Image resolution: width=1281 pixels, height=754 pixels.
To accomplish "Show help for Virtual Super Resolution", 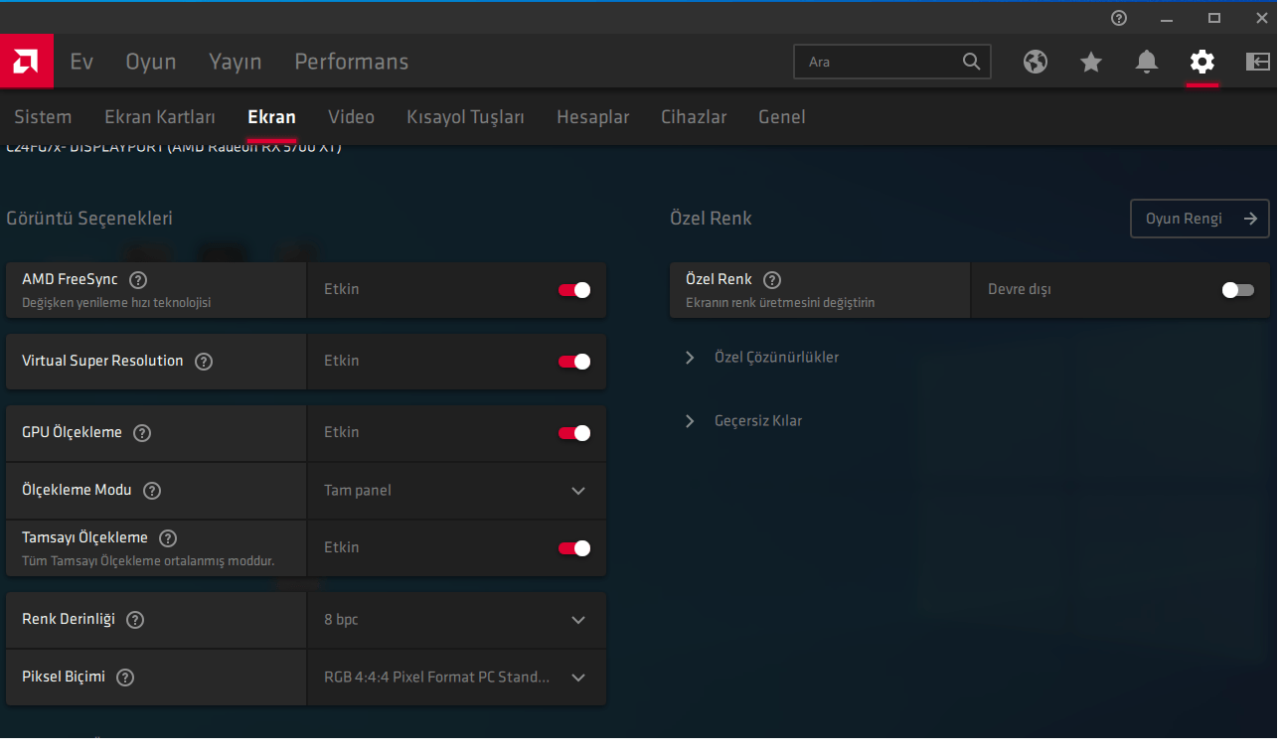I will coord(204,362).
